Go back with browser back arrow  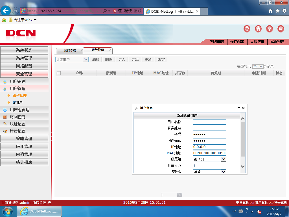click(x=6, y=11)
